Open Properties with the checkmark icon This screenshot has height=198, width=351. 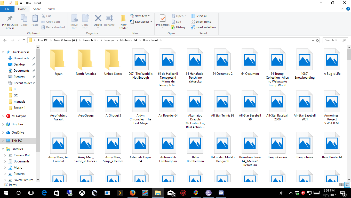pos(163,19)
